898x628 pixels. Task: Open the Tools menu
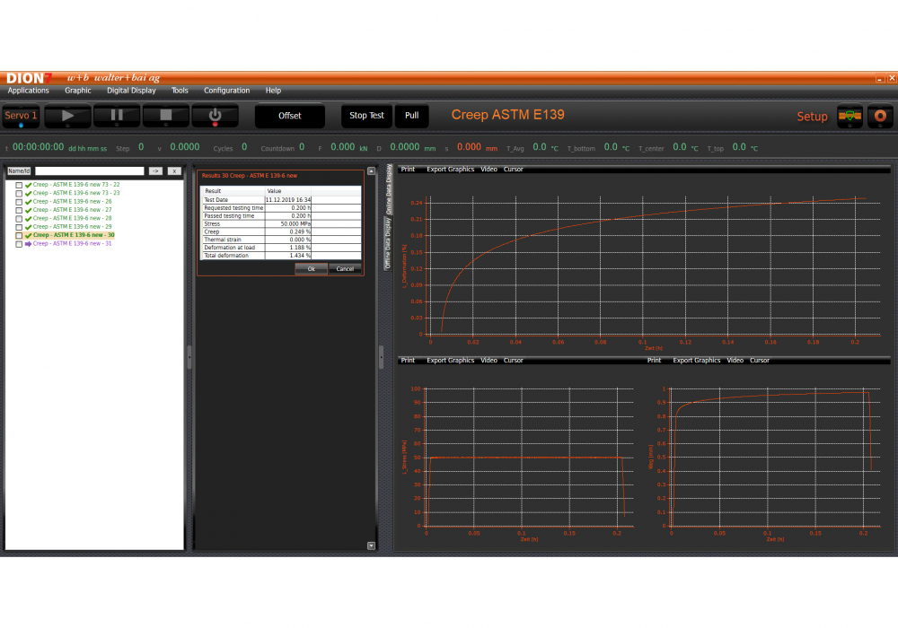tap(180, 91)
